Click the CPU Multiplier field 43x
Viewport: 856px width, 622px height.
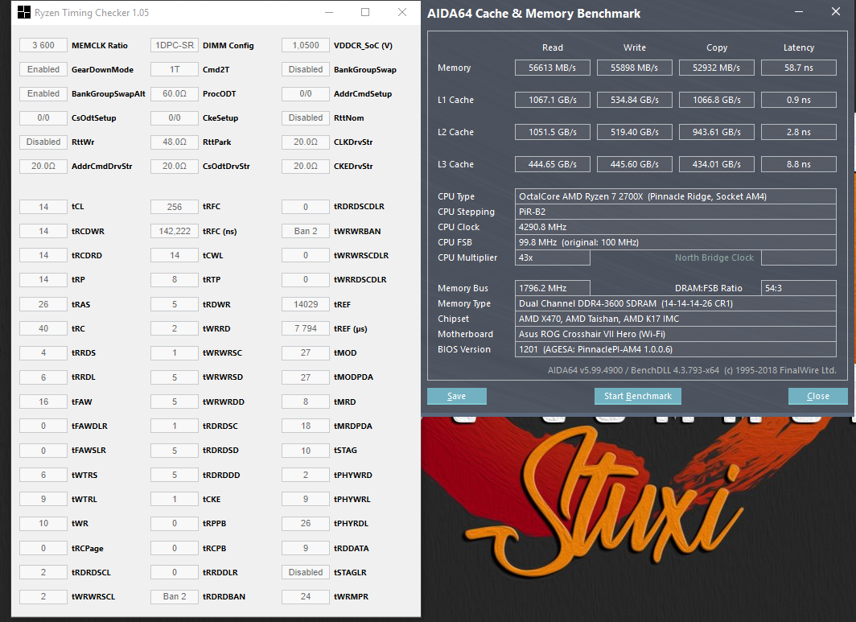pyautogui.click(x=553, y=257)
